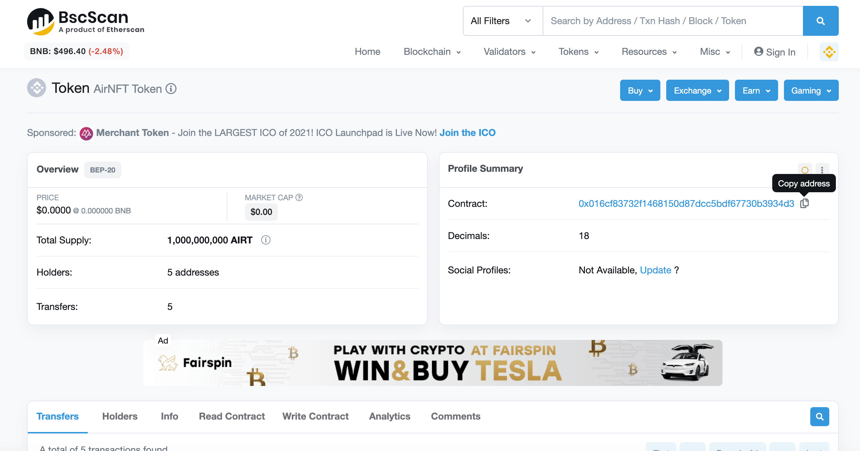The width and height of the screenshot is (860, 451).
Task: Click the Binance chain icon near Sign In
Action: 829,52
